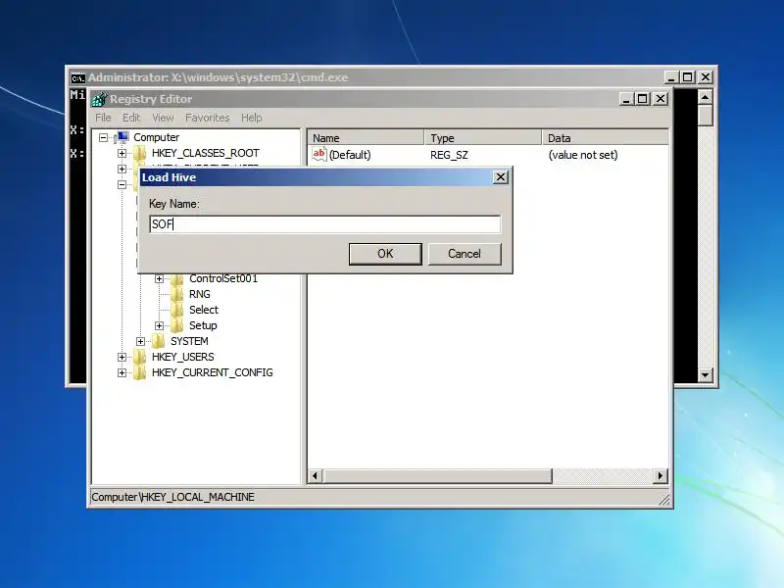
Task: Click the (Default) string value icon
Action: 319,155
